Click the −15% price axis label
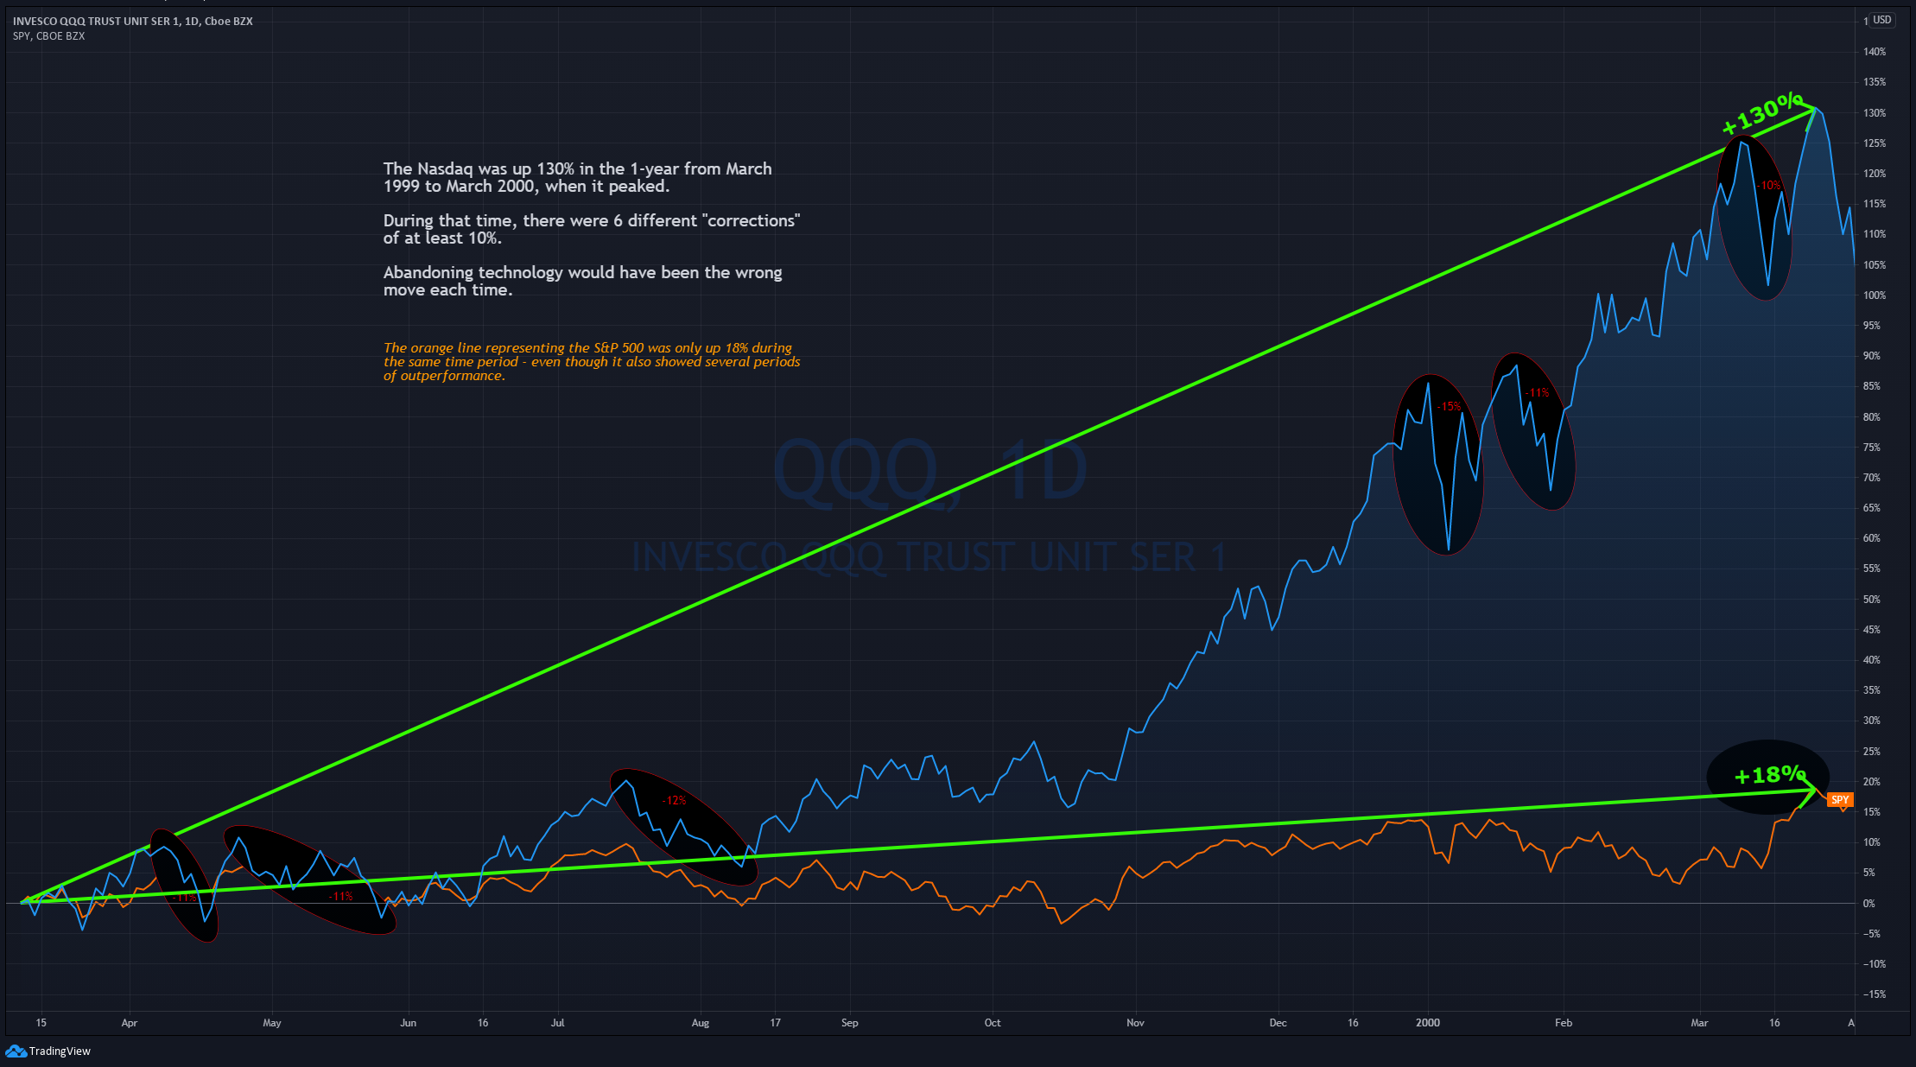The width and height of the screenshot is (1916, 1067). [1874, 994]
